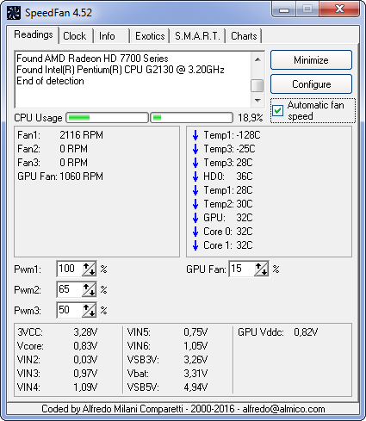
Task: Open the Charts tab
Action: (x=244, y=36)
